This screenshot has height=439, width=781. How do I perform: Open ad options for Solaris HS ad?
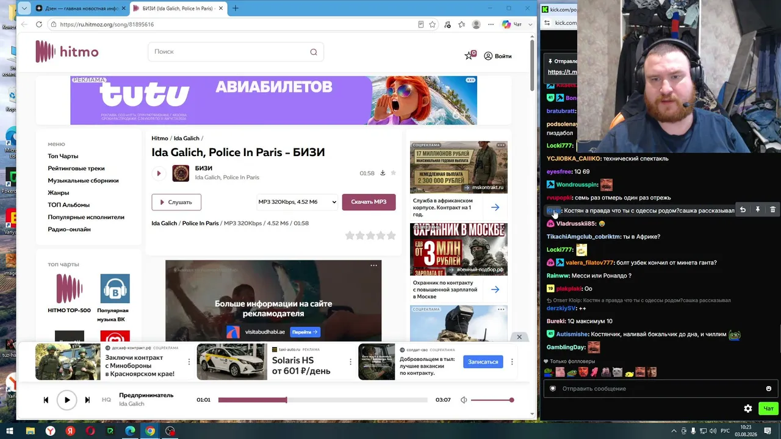[x=350, y=362]
